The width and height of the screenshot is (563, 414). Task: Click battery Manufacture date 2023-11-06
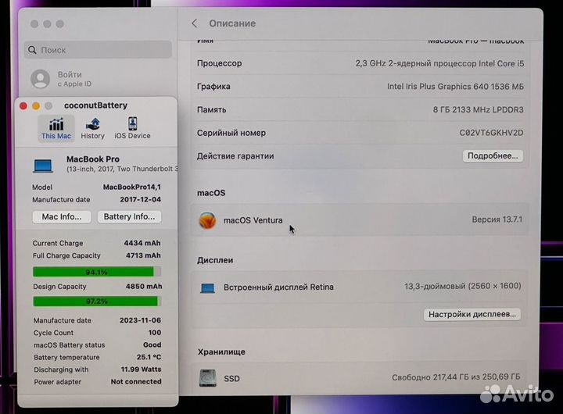(x=140, y=320)
